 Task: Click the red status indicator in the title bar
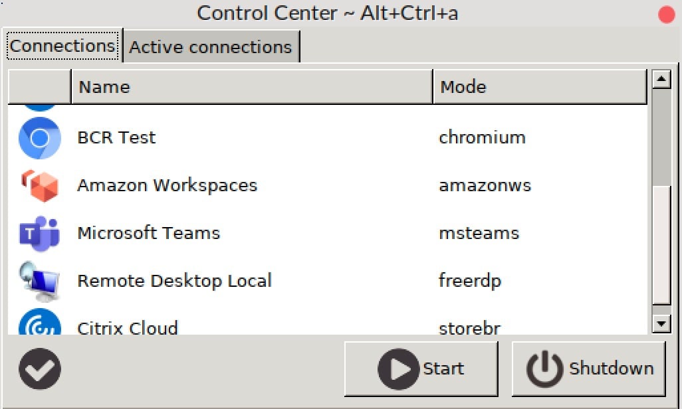click(x=665, y=13)
